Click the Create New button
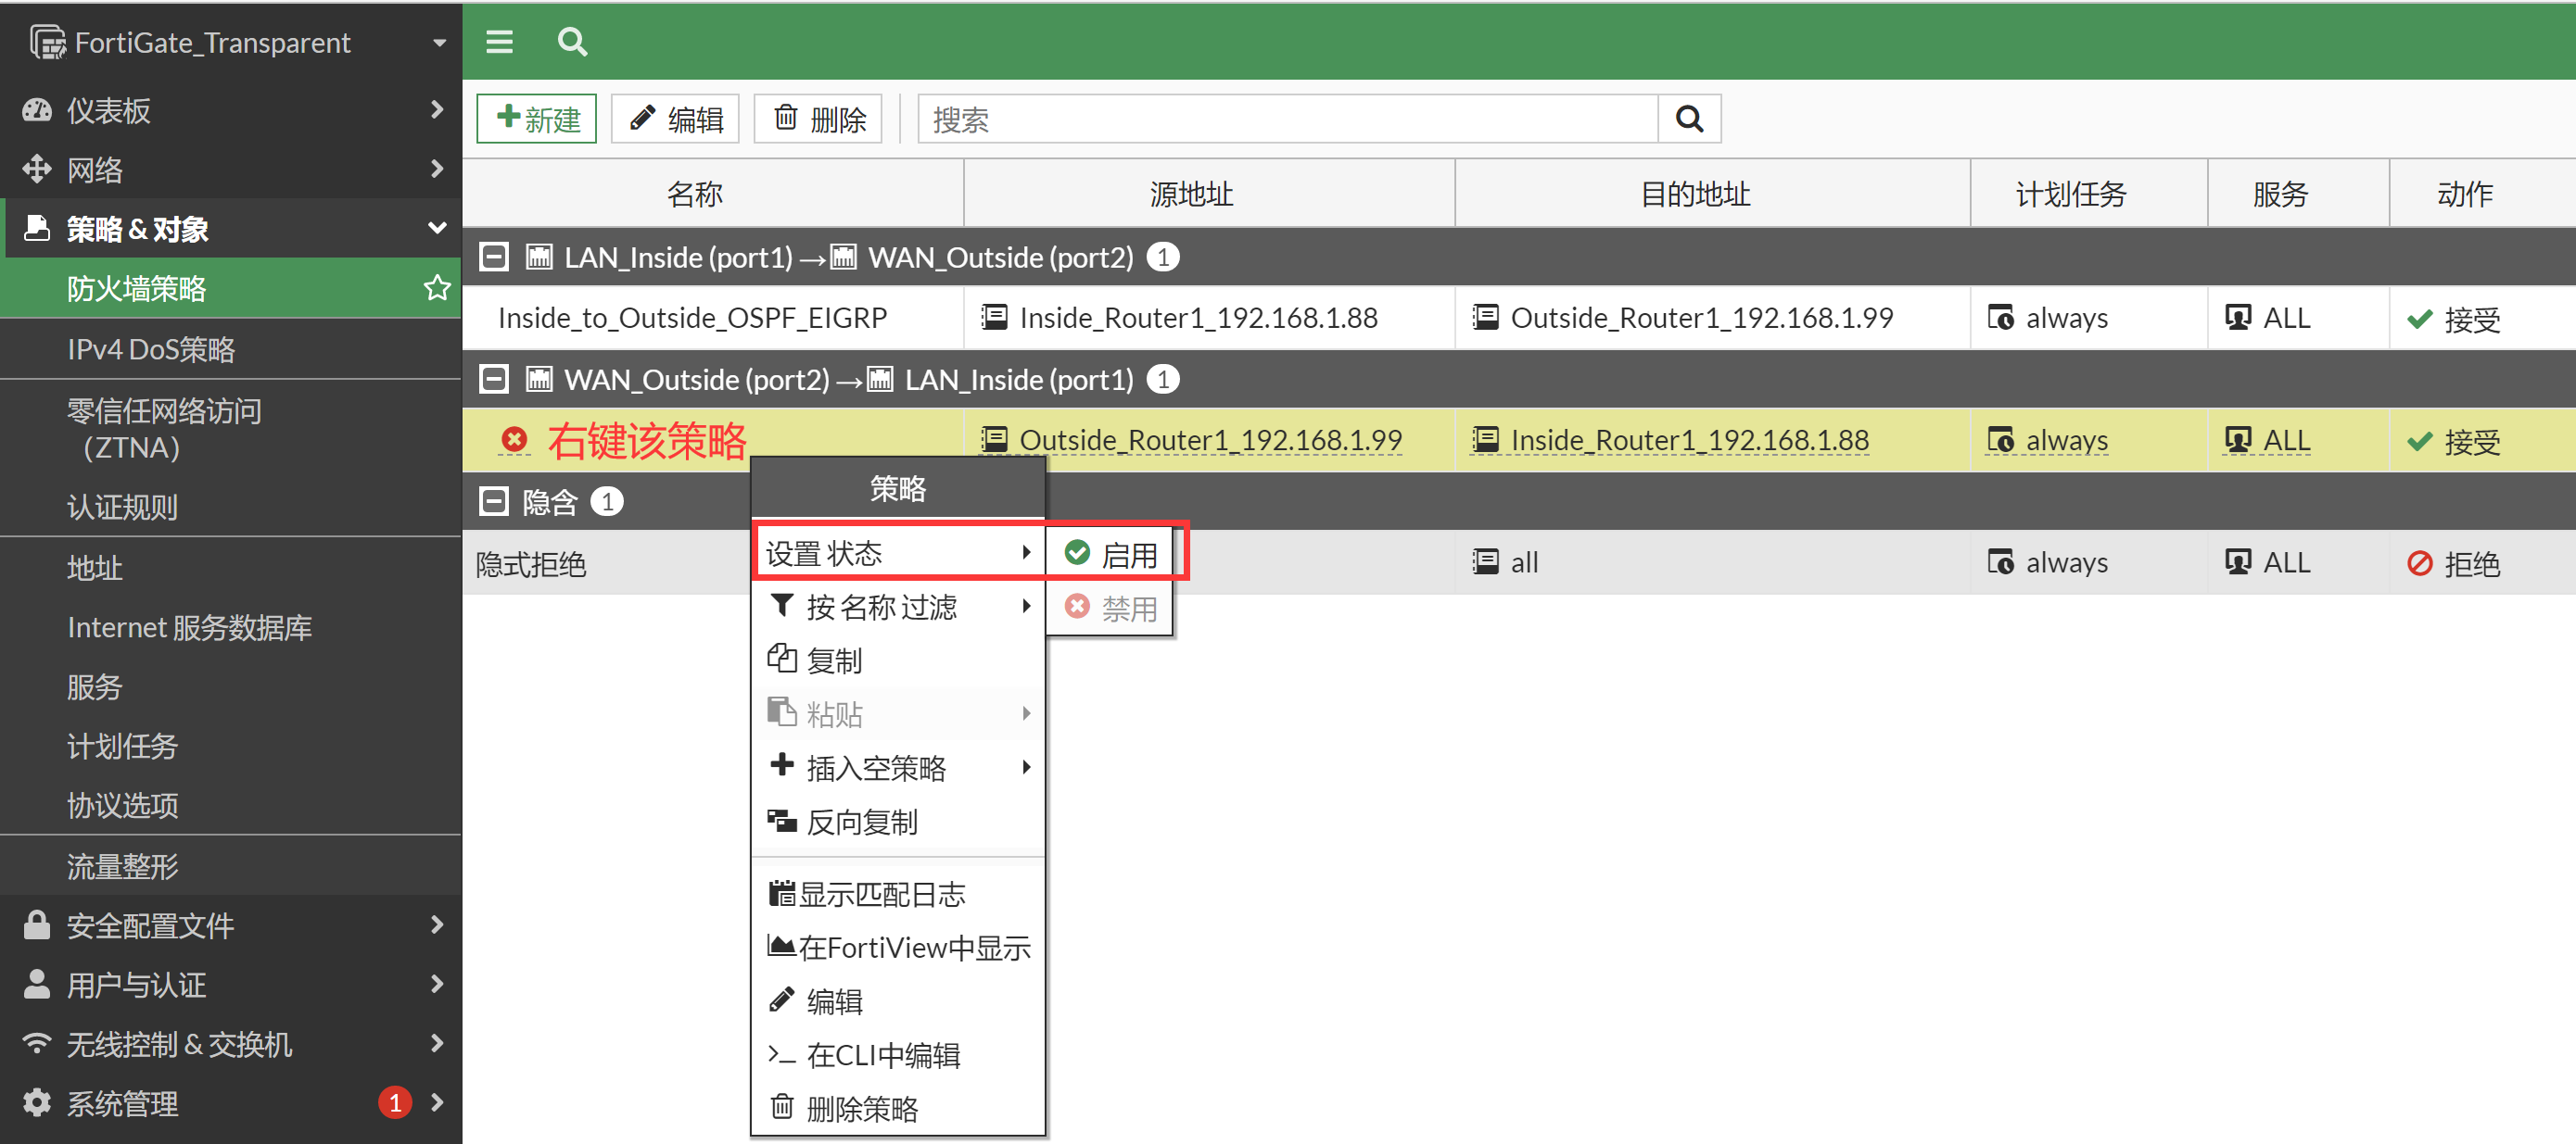Image resolution: width=2576 pixels, height=1144 pixels. pos(536,119)
